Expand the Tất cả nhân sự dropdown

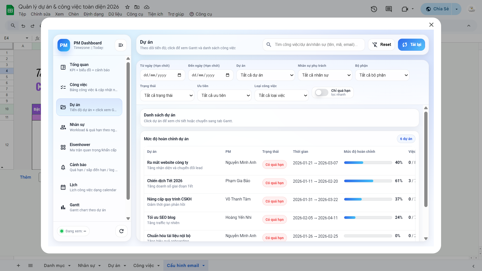(325, 75)
